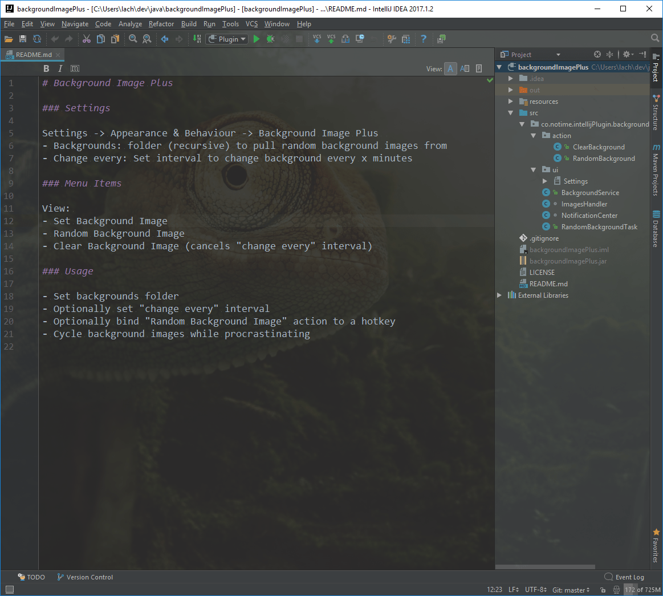The width and height of the screenshot is (663, 596).
Task: Click the Find magnifier icon in toolbar
Action: click(133, 39)
